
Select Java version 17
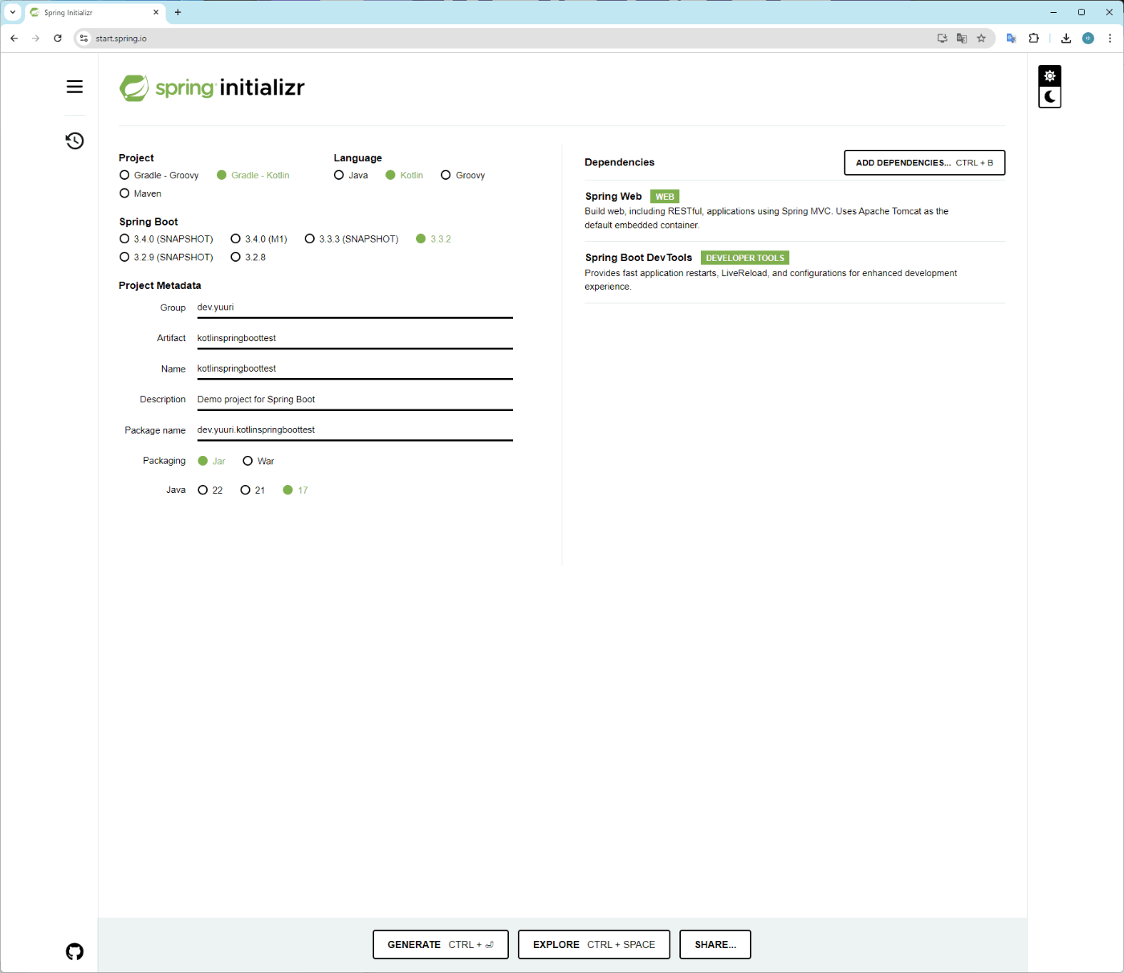tap(295, 490)
